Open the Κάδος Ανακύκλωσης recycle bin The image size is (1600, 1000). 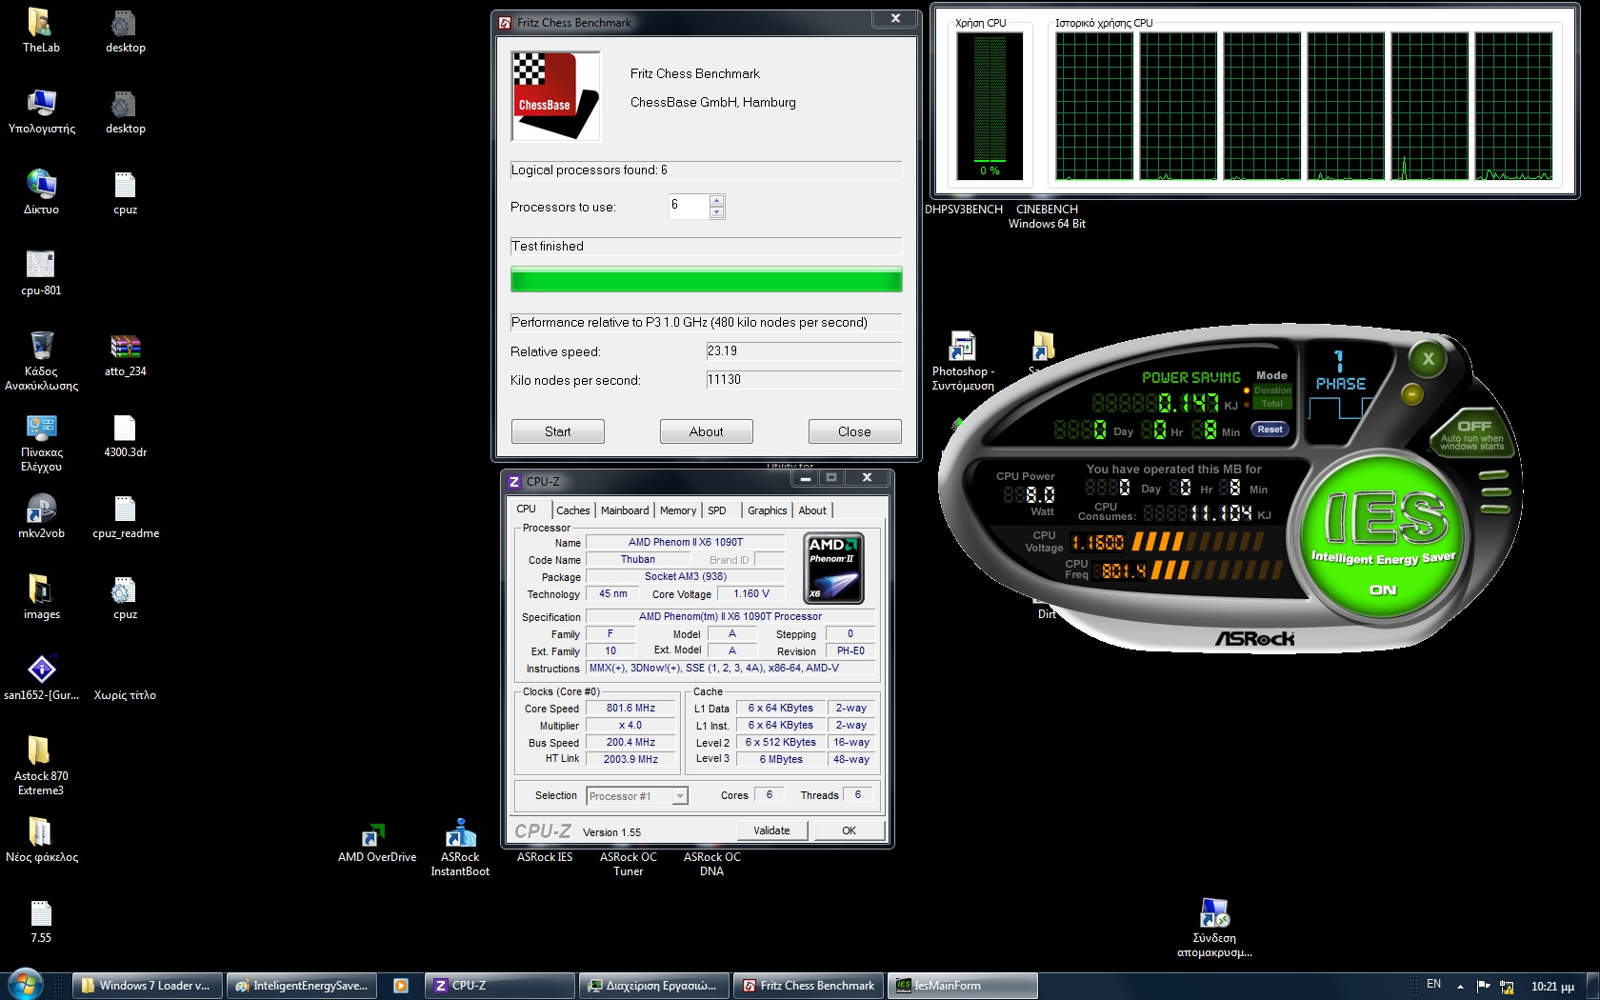point(41,361)
